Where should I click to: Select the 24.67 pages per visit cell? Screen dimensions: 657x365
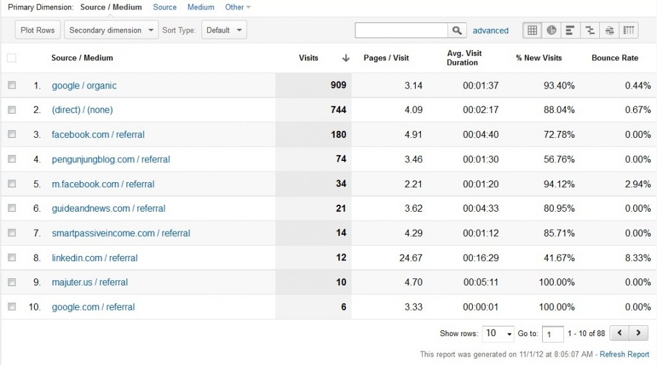pyautogui.click(x=411, y=258)
